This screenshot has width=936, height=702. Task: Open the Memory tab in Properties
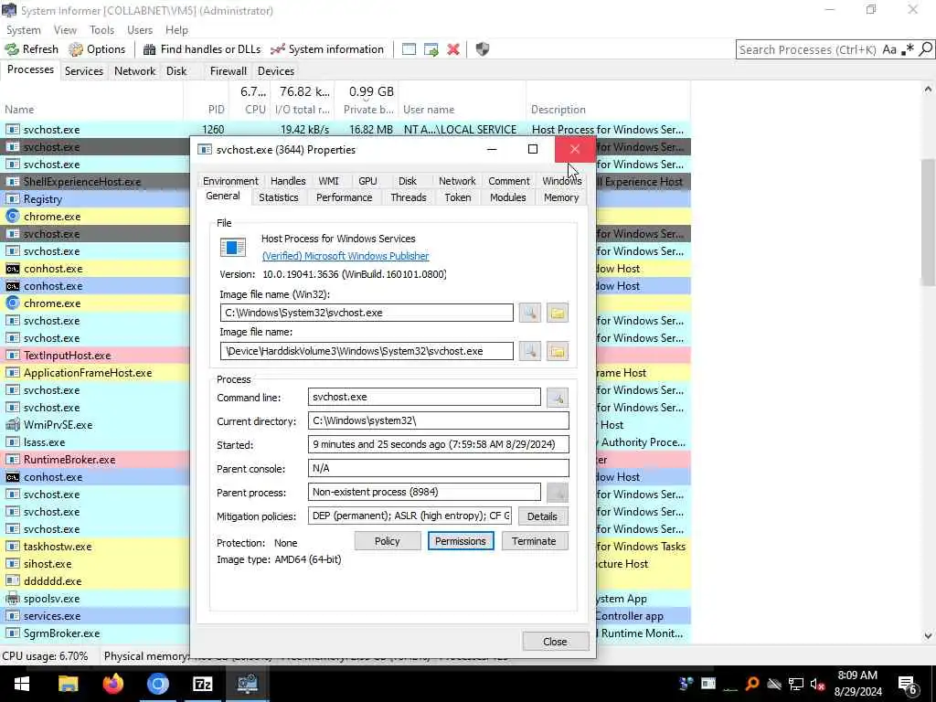(x=561, y=197)
